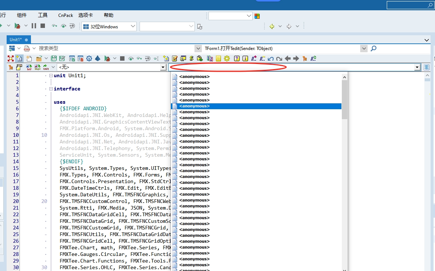
Task: Click the magnifier search icon beside method box
Action: [x=373, y=49]
